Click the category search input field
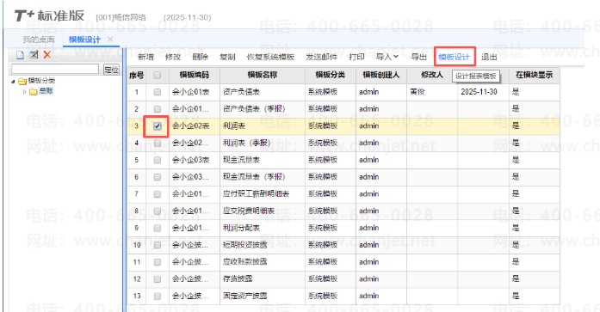 click(55, 69)
